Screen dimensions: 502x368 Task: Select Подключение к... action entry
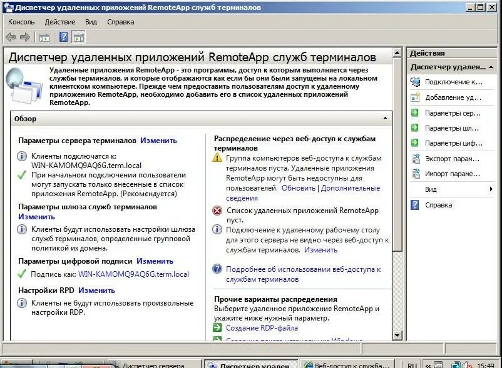[452, 82]
